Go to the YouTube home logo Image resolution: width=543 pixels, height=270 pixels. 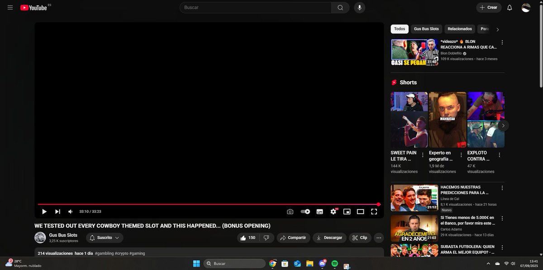[x=34, y=8]
